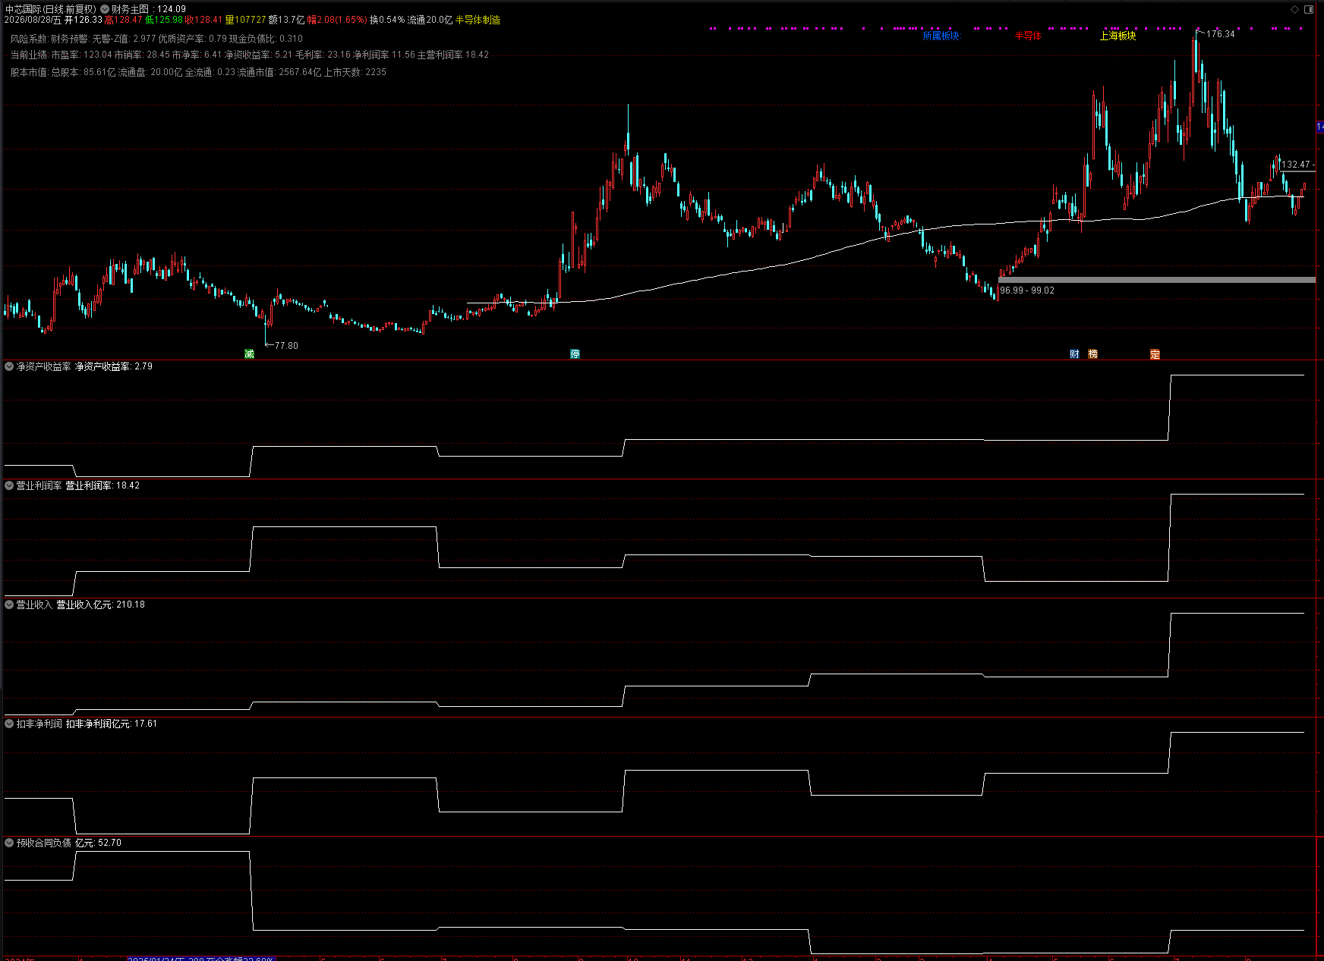The width and height of the screenshot is (1324, 961).
Task: Click the blue price tag on right axis
Action: [x=1320, y=127]
